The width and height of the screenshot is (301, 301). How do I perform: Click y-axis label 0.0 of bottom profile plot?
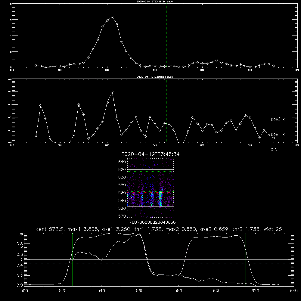20,285
